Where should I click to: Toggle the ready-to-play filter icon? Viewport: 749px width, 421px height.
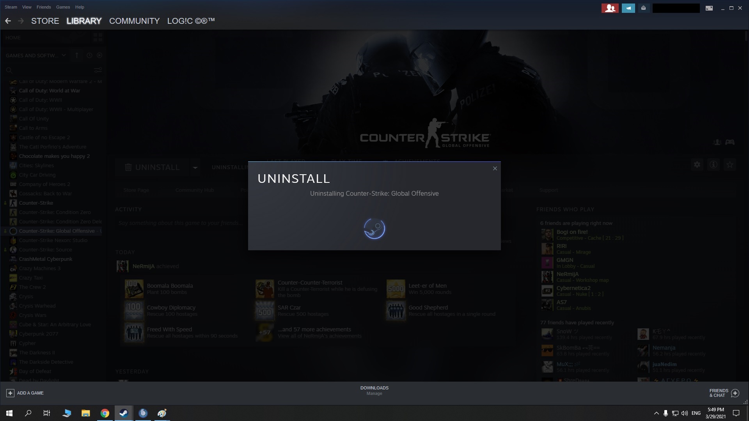(x=99, y=55)
